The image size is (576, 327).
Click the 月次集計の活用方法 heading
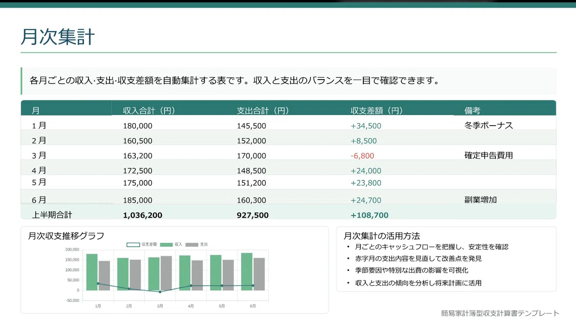(382, 236)
